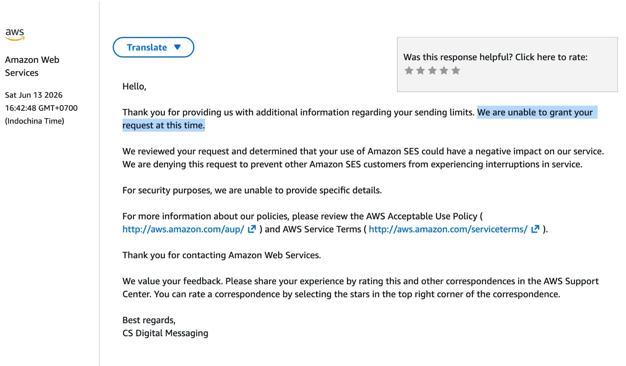Click the Amazon Web Services sender name
This screenshot has height=366, width=626.
click(32, 66)
